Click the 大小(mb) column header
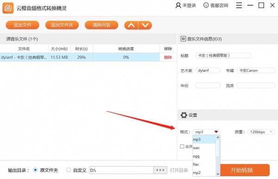 59,49
